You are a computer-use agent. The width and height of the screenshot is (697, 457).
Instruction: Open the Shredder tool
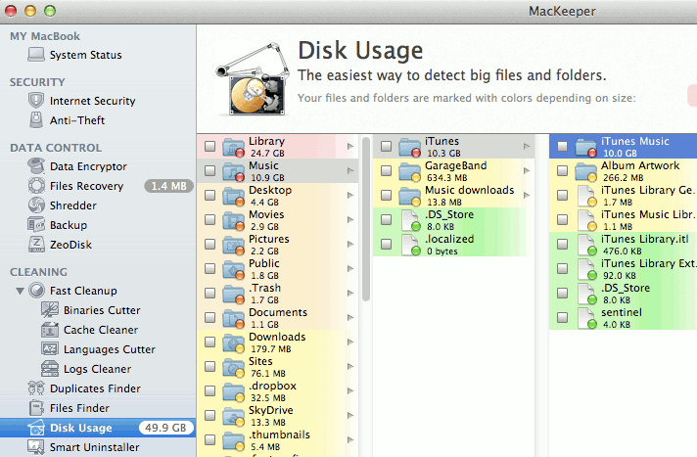pos(72,206)
